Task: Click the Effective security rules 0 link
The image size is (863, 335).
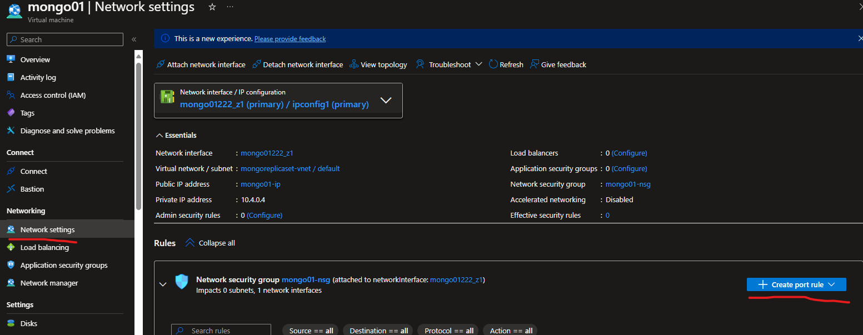Action: click(607, 215)
